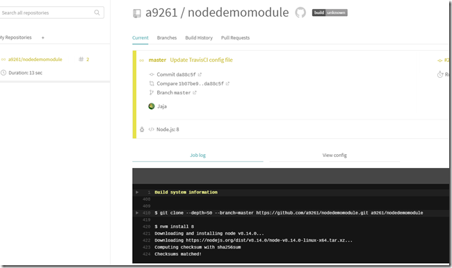Click the clock icon next to Duration
The width and height of the screenshot is (452, 268).
tap(3, 73)
